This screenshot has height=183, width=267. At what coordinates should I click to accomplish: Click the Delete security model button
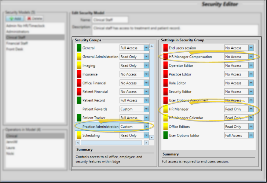(x=35, y=18)
